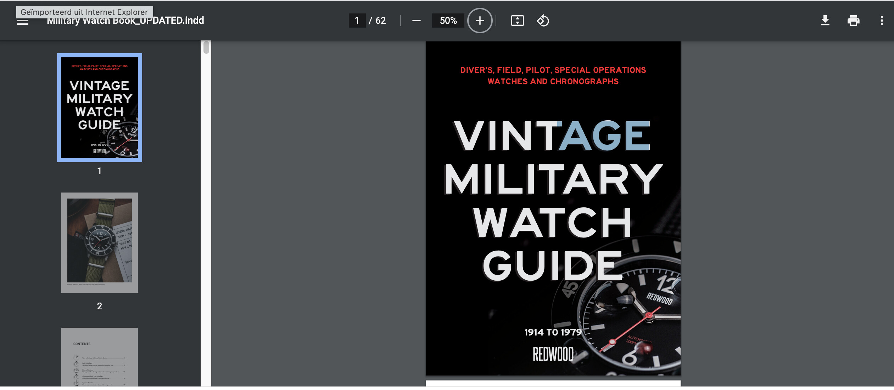Select page 1 thumbnail
Viewport: 894px width, 390px height.
click(x=100, y=108)
